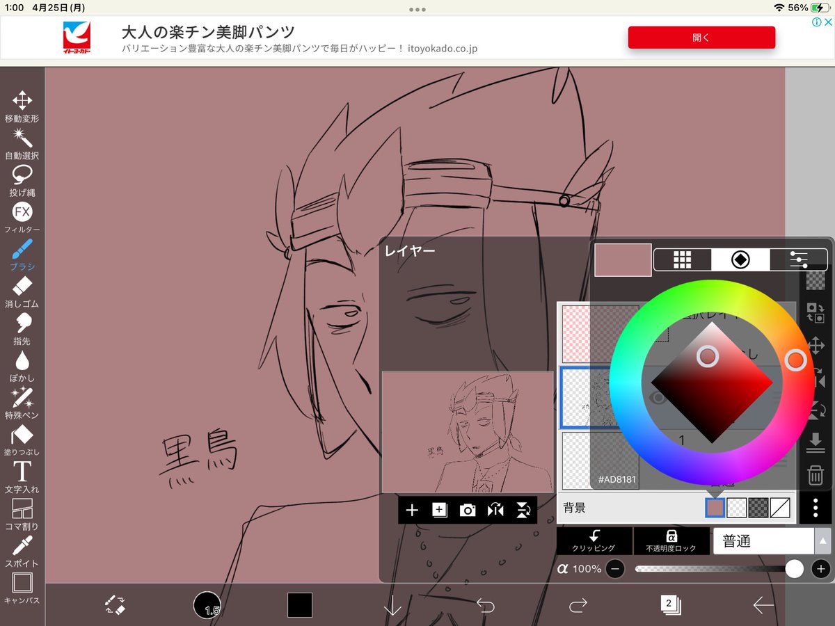The width and height of the screenshot is (835, 626).
Task: Increase opacity with plus button
Action: (x=821, y=569)
